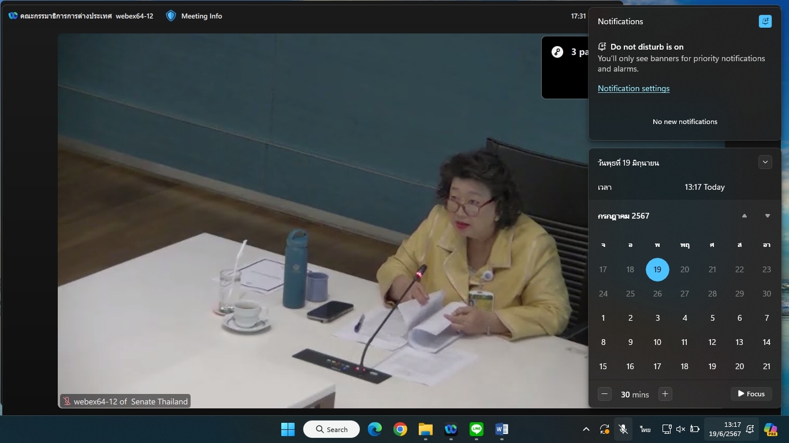Select date 21 in the last calendar row

(766, 366)
